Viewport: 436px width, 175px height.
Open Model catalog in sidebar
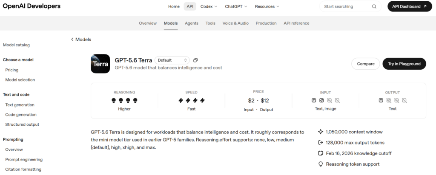(16, 45)
